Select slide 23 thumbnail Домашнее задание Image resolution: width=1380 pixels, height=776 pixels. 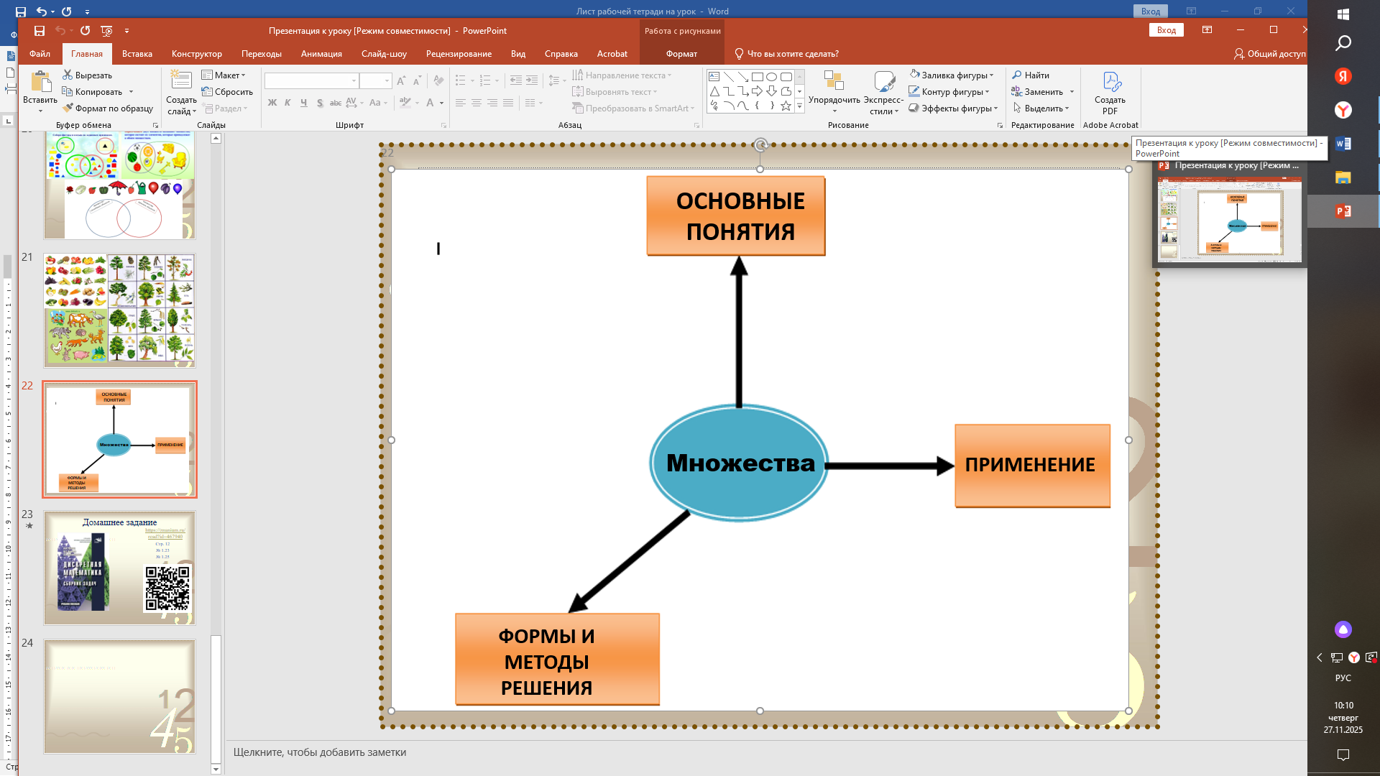[x=119, y=568]
